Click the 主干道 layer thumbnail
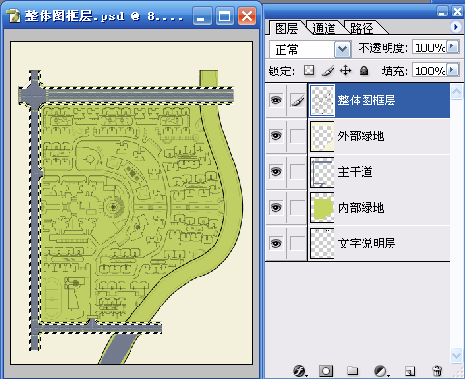465x379 pixels. tap(322, 172)
